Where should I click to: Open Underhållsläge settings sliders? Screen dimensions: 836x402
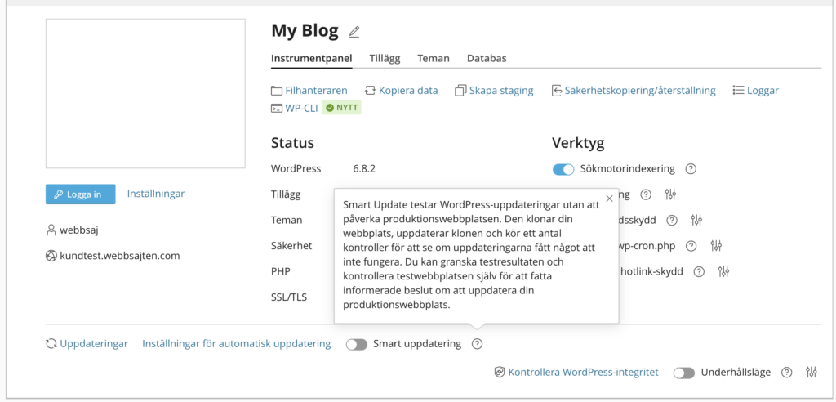tap(812, 373)
